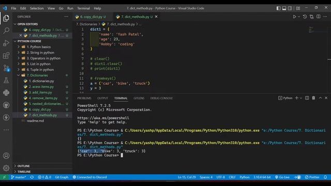Split the editor right
This screenshot has width=331, height=186.
pyautogui.click(x=319, y=17)
